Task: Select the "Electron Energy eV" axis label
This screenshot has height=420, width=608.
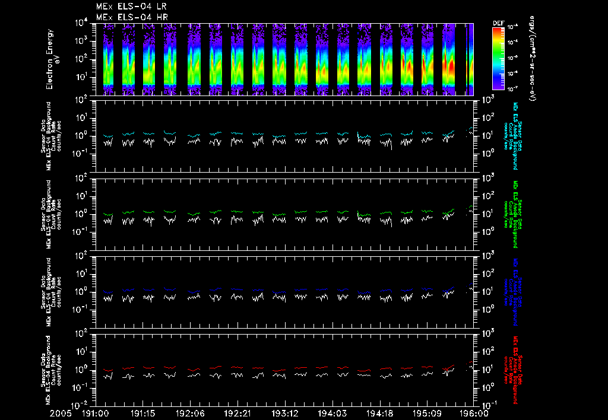Action: click(53, 59)
